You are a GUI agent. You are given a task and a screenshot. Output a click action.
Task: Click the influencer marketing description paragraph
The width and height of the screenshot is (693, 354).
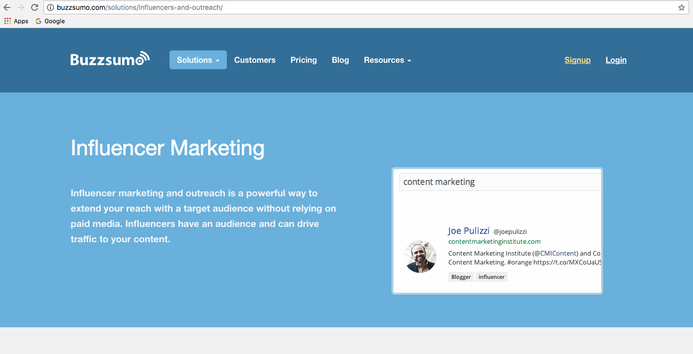coord(204,216)
